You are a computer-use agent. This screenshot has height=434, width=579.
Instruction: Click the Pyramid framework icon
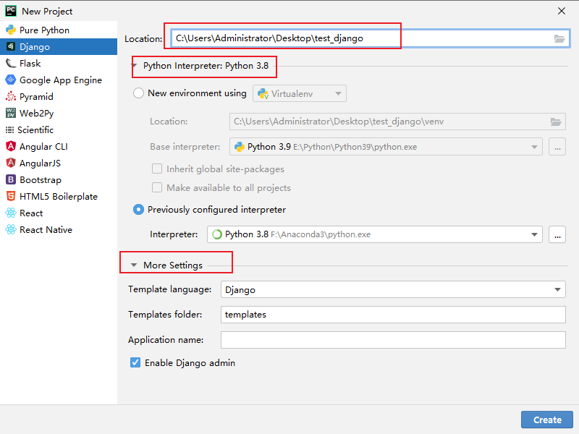(x=11, y=96)
